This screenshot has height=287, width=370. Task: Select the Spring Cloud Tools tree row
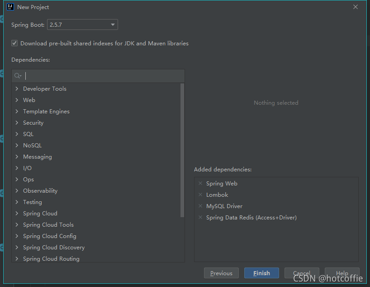(96, 225)
